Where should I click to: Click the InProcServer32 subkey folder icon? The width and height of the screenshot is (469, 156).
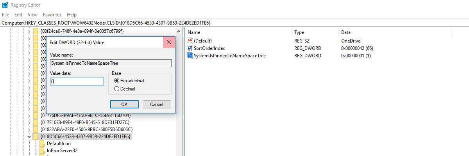(43, 151)
